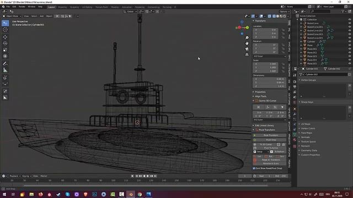Switch to wireframe viewport shading
This screenshot has height=198, width=353.
274,16
